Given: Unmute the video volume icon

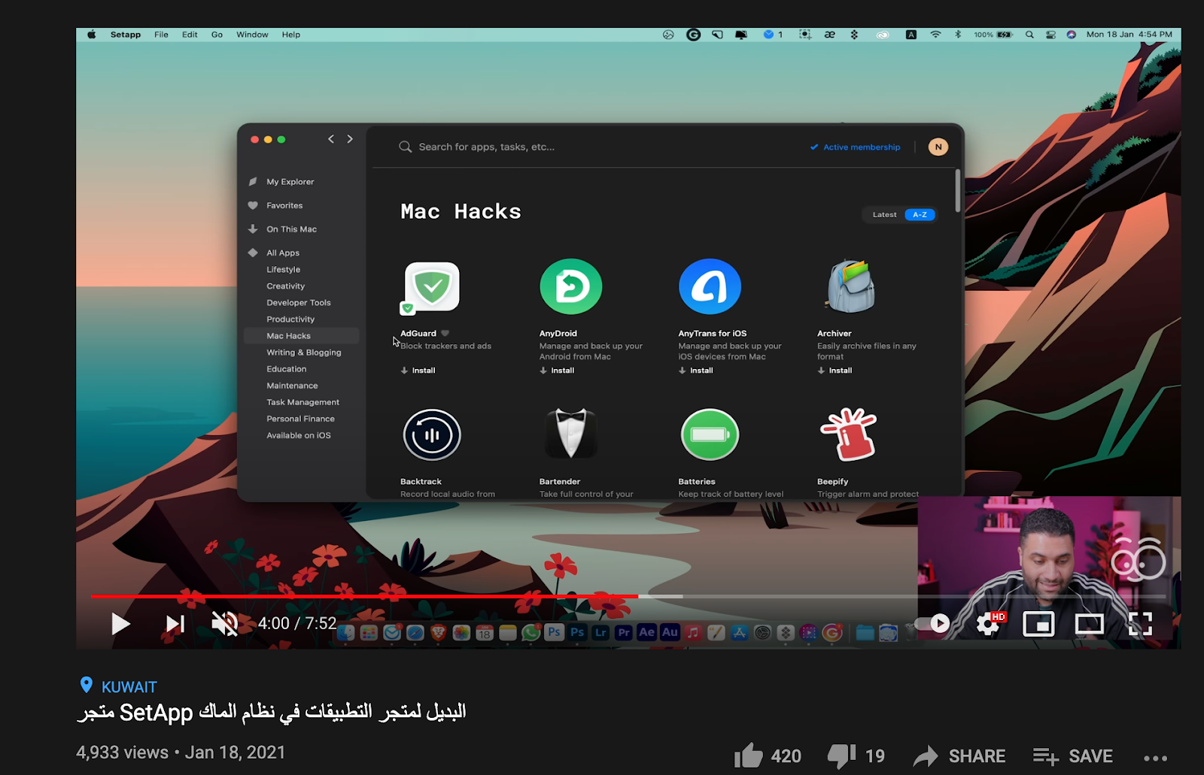Looking at the screenshot, I should pyautogui.click(x=225, y=624).
